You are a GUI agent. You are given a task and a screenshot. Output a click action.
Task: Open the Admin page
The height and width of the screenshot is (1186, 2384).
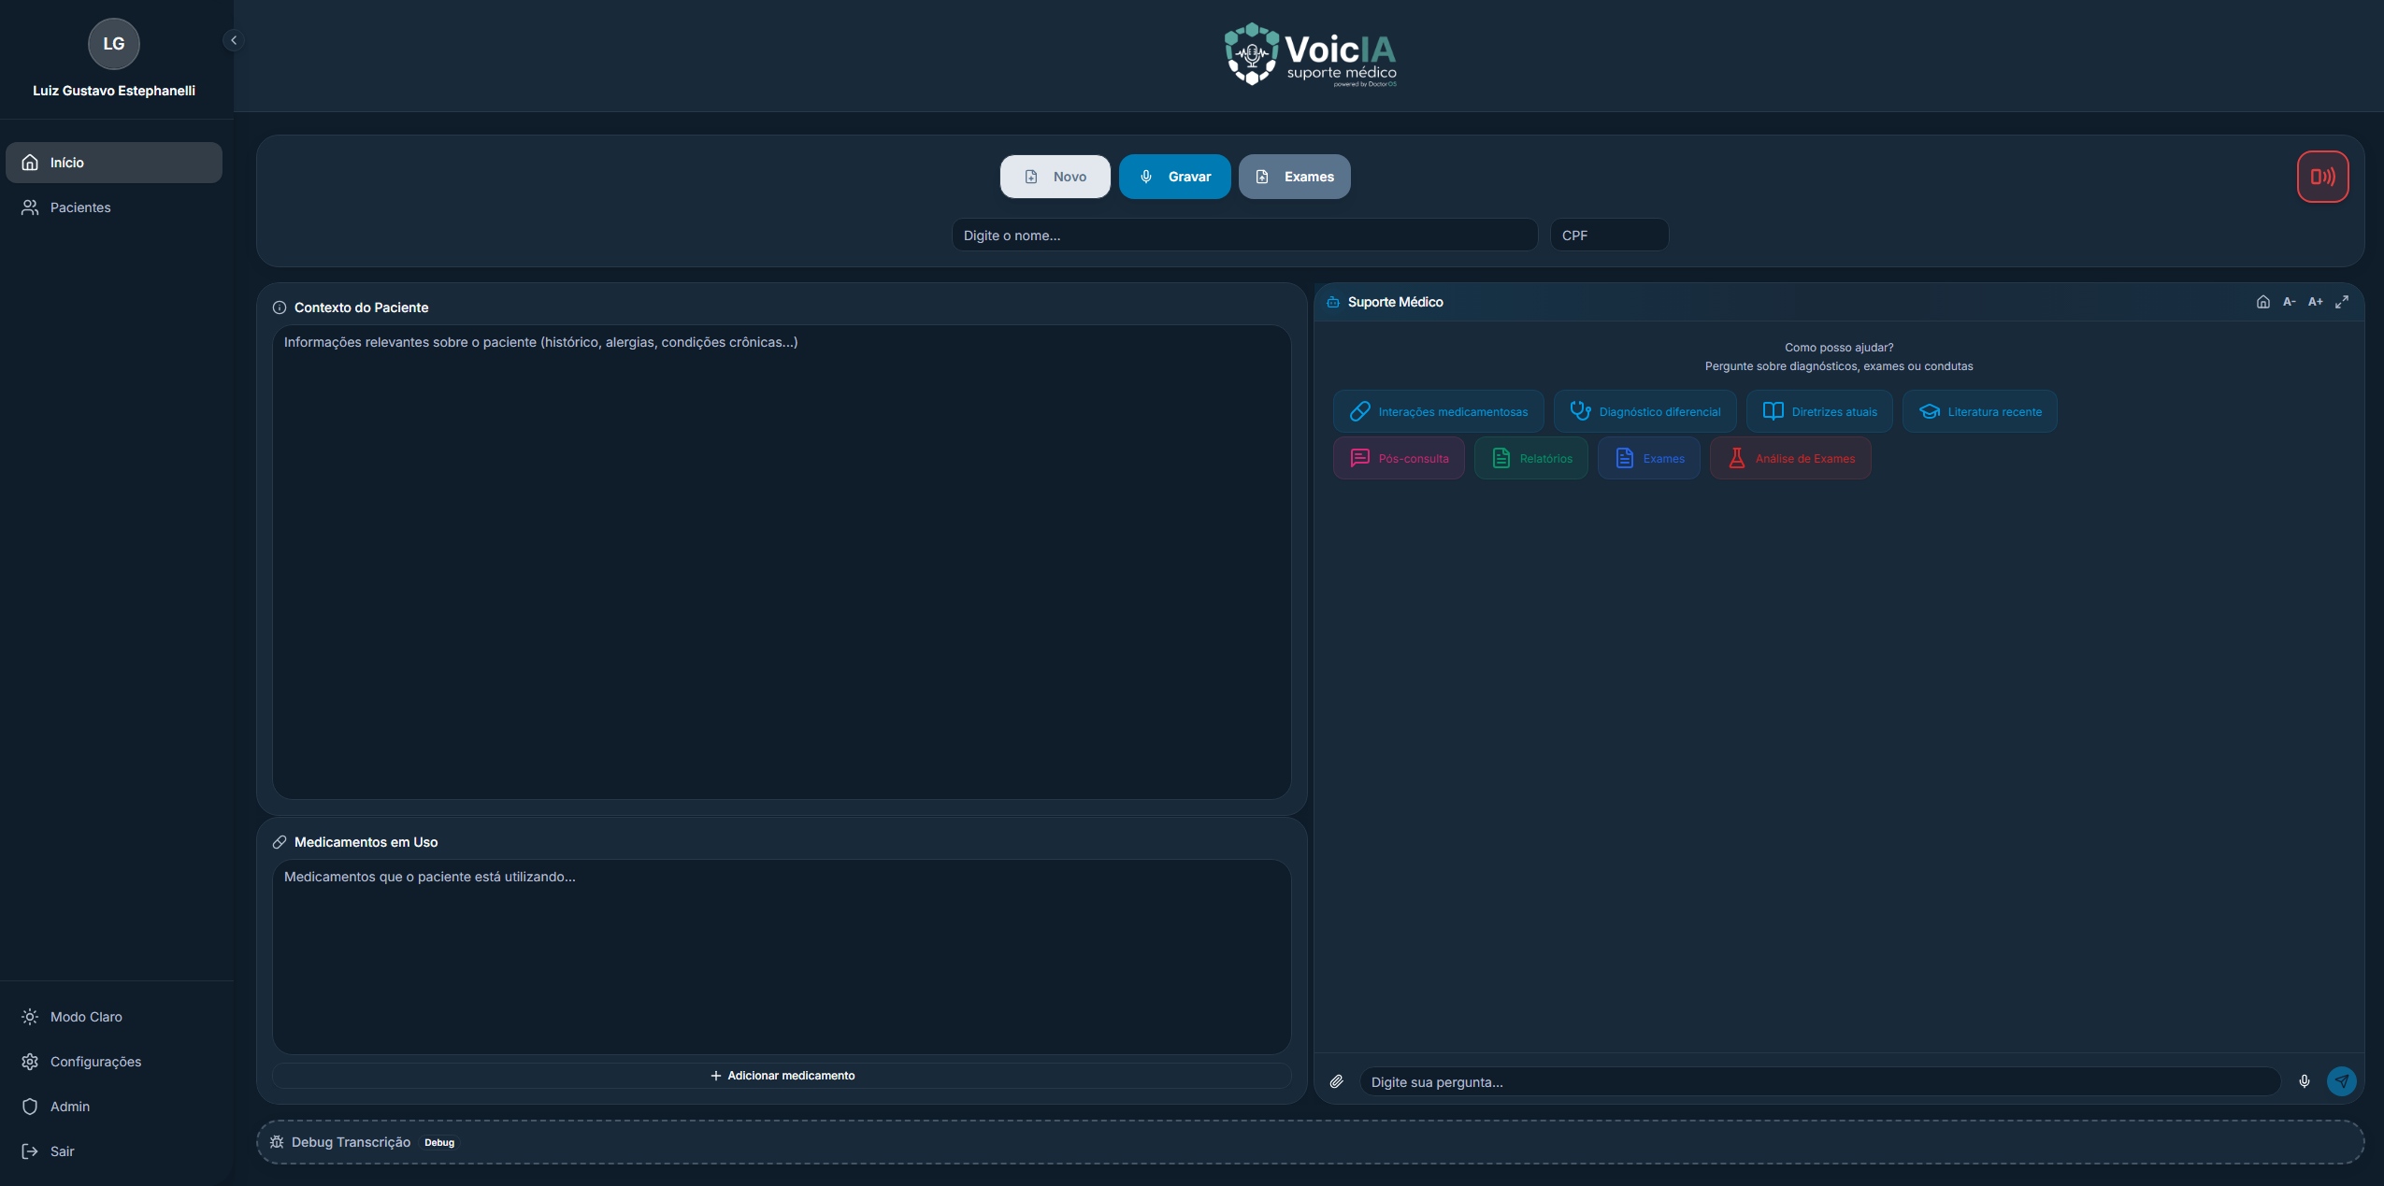tap(114, 1107)
